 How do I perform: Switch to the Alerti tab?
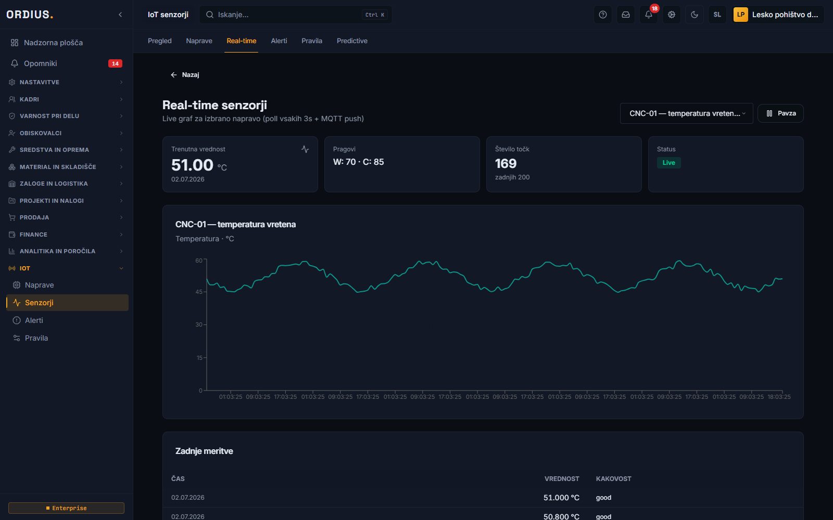click(x=279, y=41)
